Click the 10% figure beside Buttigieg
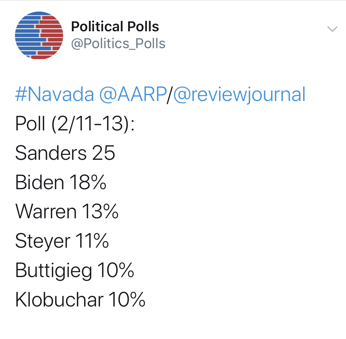 pos(116,270)
